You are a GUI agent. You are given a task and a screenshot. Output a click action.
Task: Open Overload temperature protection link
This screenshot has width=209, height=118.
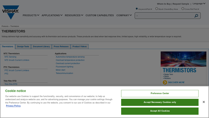tap(70, 60)
